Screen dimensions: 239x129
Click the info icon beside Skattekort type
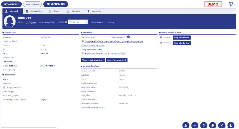tap(128, 37)
